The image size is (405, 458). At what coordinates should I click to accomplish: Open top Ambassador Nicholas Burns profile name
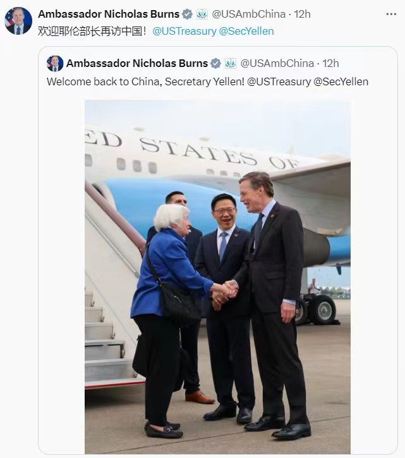point(109,14)
